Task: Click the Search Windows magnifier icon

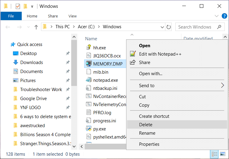Action: [x=219, y=27]
